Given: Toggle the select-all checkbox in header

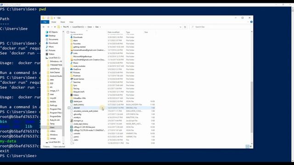Looking at the screenshot, I should point(68,32).
